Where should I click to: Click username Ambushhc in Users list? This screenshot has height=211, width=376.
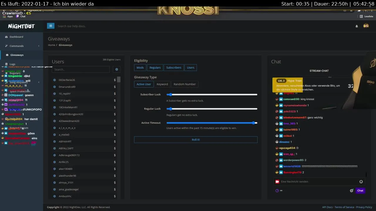(x=65, y=196)
